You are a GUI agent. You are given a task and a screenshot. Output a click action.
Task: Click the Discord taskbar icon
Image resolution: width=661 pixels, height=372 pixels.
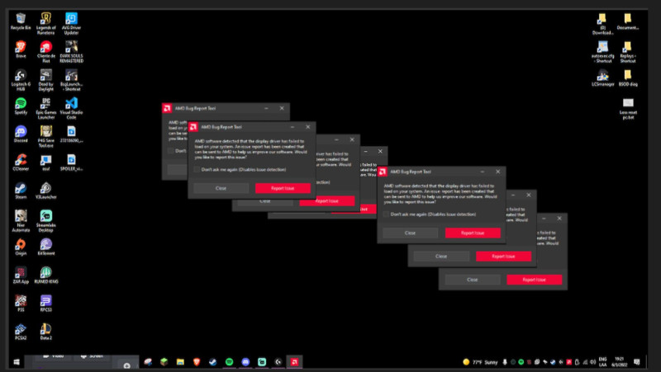coord(245,362)
